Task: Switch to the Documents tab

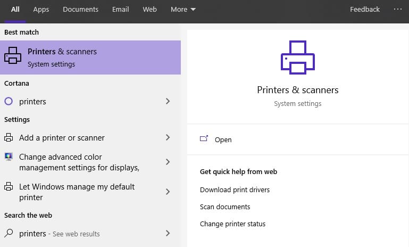Action: pos(80,10)
